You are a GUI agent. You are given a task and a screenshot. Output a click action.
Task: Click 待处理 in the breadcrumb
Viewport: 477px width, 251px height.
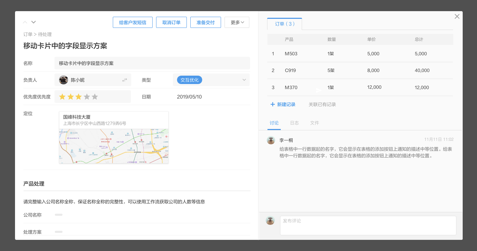[x=45, y=34]
